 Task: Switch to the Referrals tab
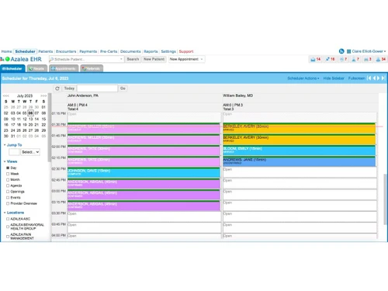pyautogui.click(x=92, y=68)
